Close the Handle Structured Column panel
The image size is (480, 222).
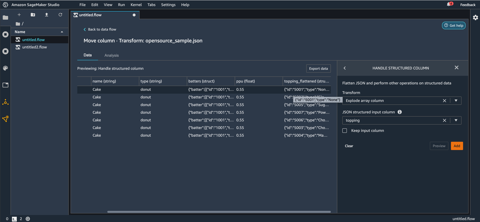(x=456, y=68)
